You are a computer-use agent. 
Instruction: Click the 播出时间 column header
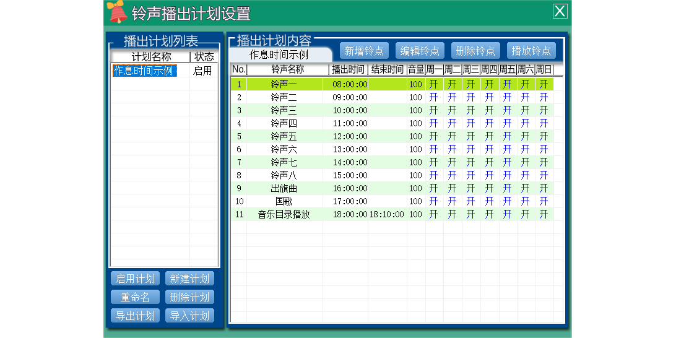[x=348, y=69]
